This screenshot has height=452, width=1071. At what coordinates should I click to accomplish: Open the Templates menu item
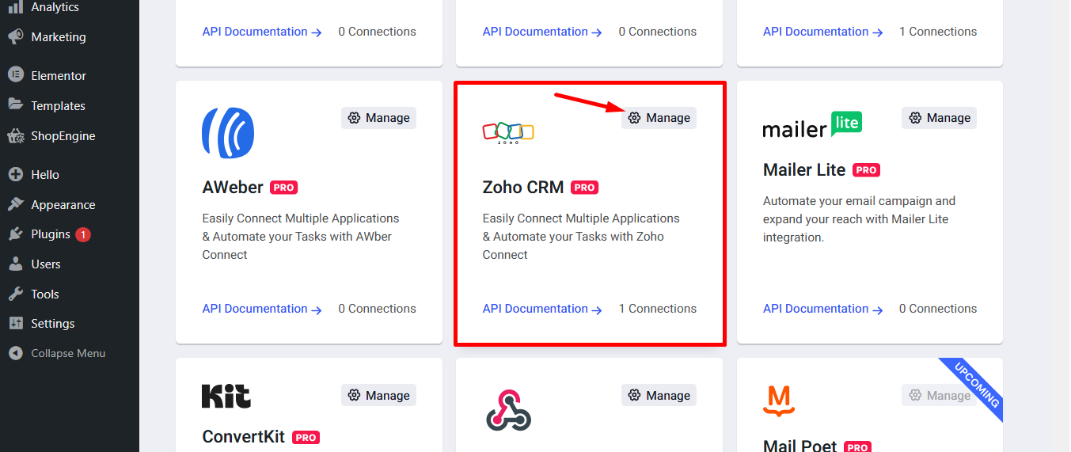point(58,105)
